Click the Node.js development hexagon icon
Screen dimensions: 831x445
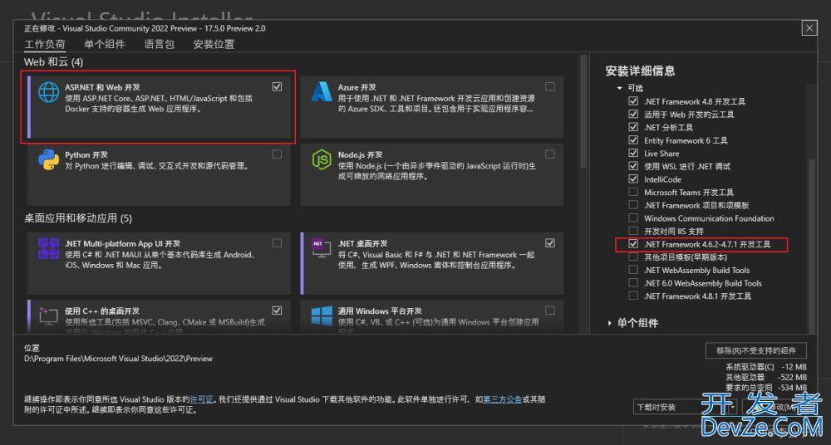[x=322, y=160]
